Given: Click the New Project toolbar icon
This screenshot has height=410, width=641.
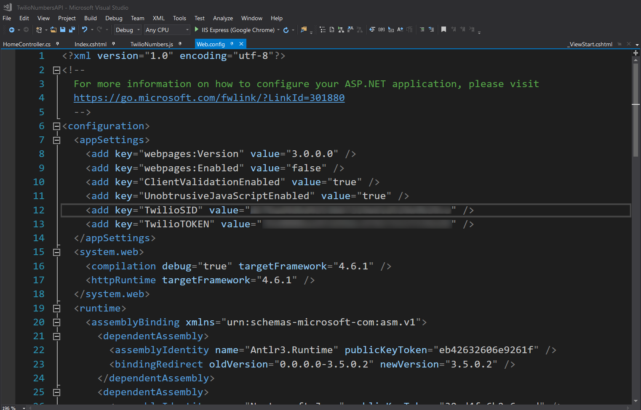Looking at the screenshot, I should pos(39,30).
